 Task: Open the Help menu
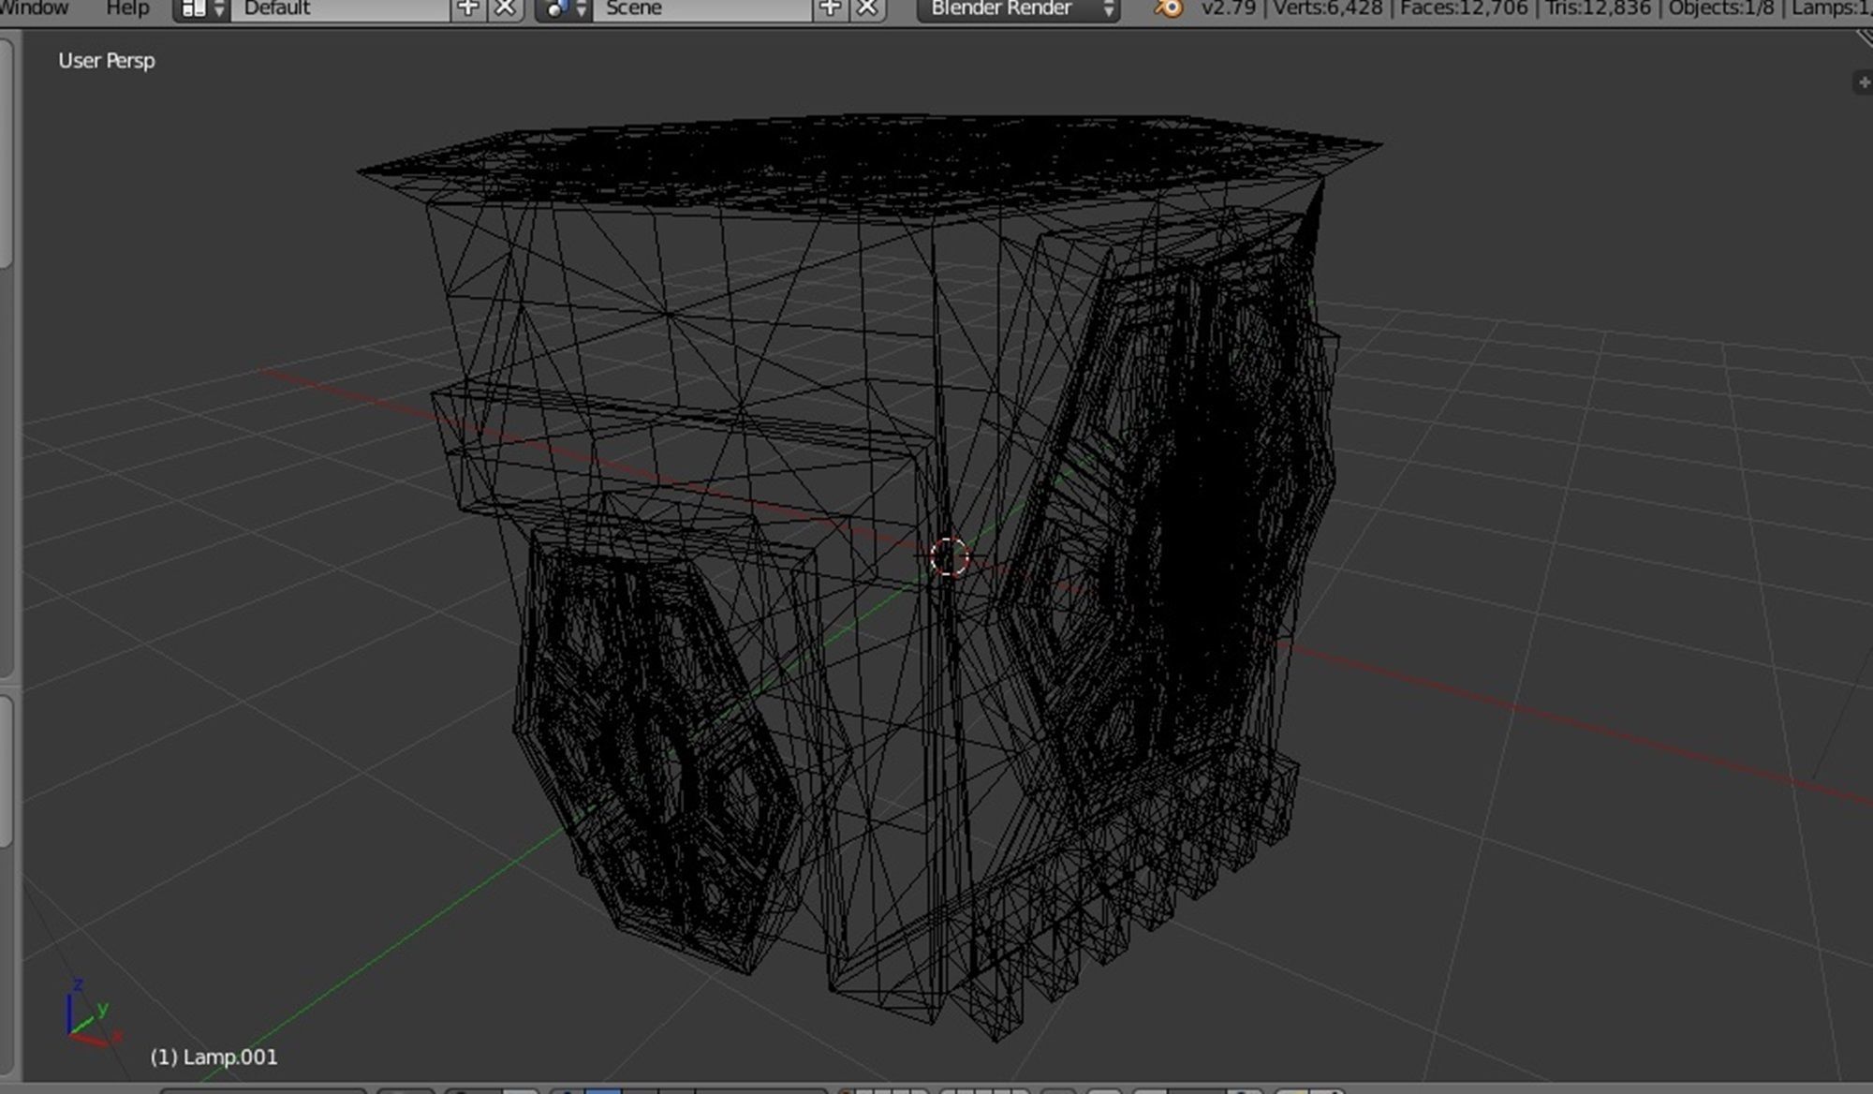(127, 8)
